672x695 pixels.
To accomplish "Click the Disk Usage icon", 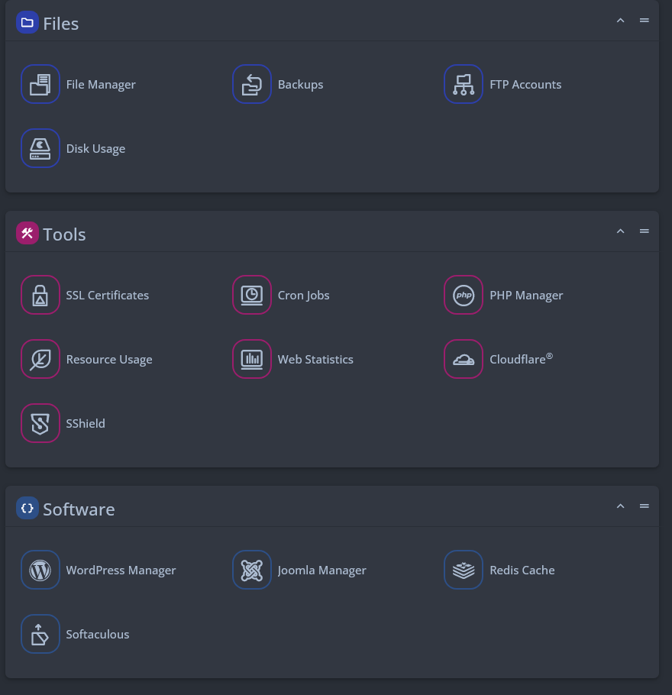I will pyautogui.click(x=40, y=148).
